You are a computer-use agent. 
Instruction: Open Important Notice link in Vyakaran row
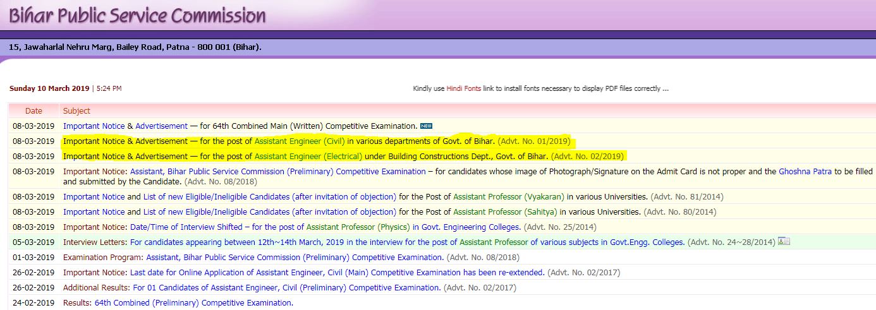(94, 196)
